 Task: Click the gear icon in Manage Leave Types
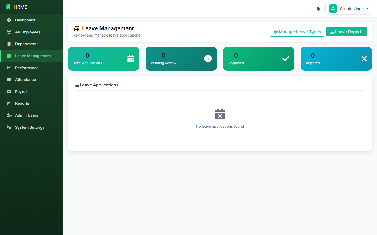[x=275, y=32]
